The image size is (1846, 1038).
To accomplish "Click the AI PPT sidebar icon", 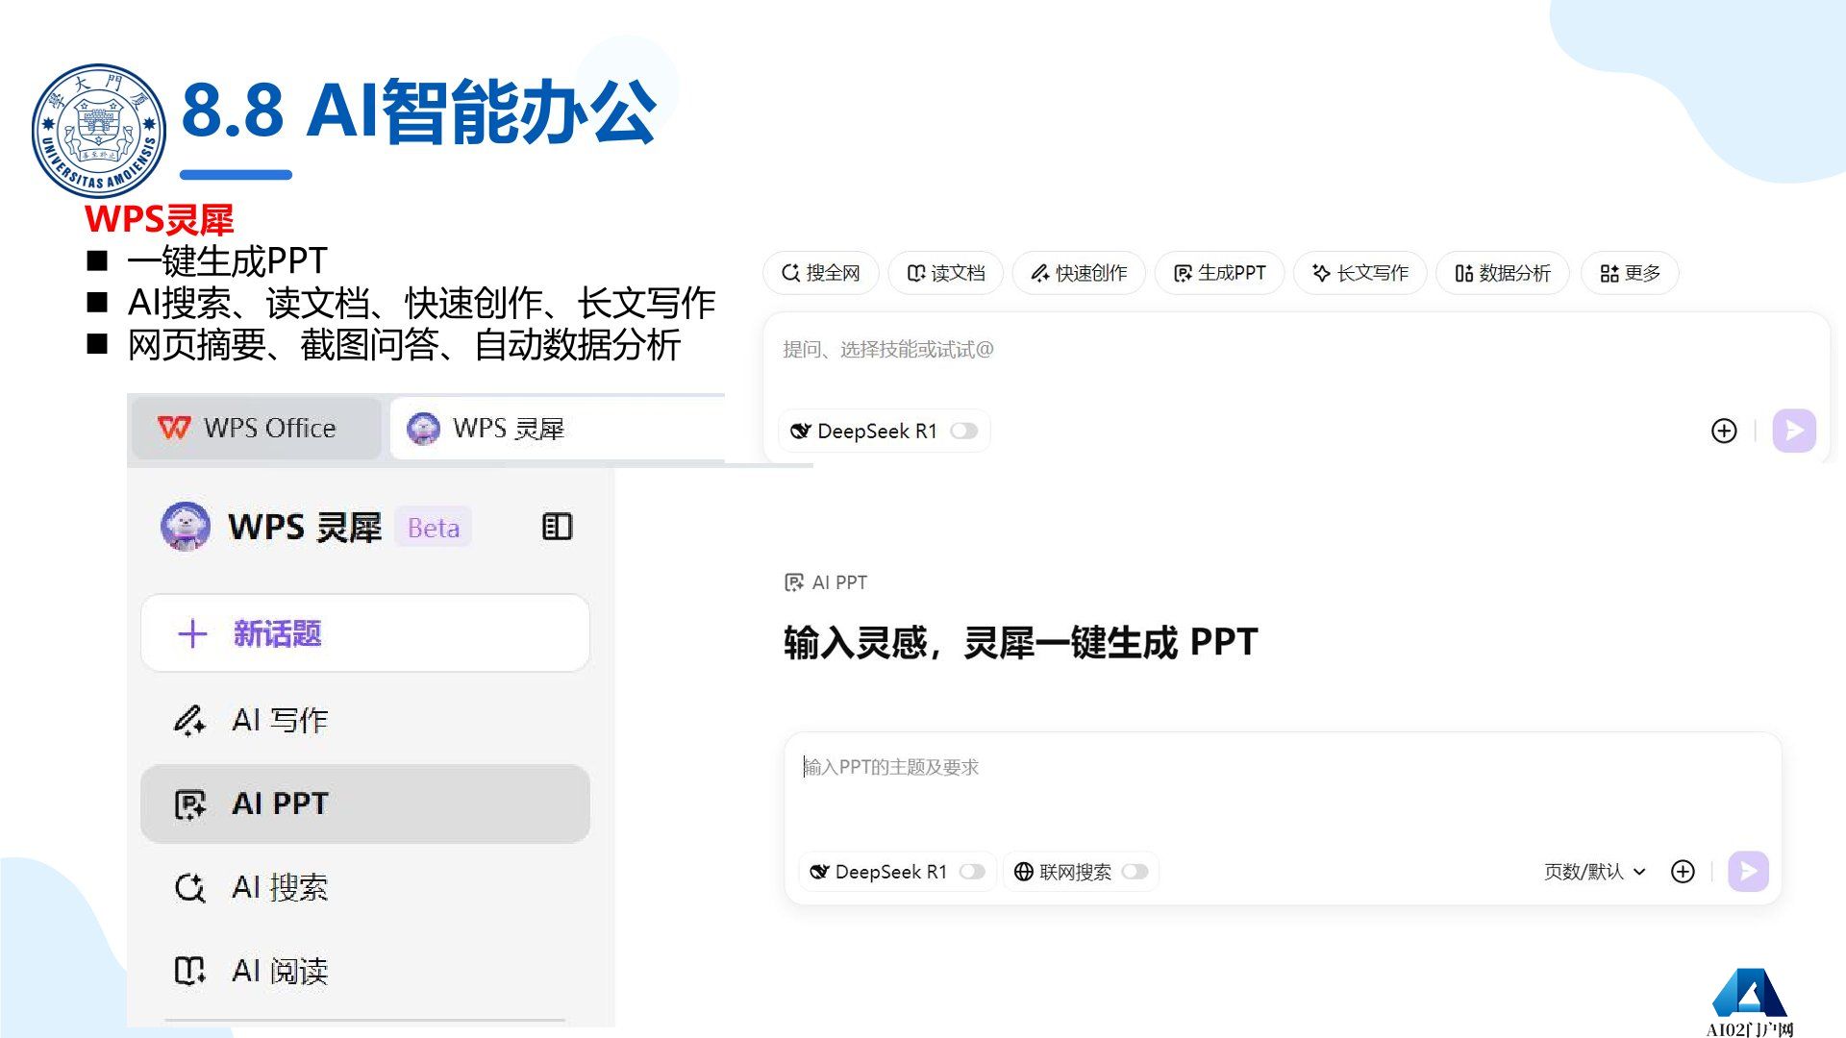I will pyautogui.click(x=189, y=804).
